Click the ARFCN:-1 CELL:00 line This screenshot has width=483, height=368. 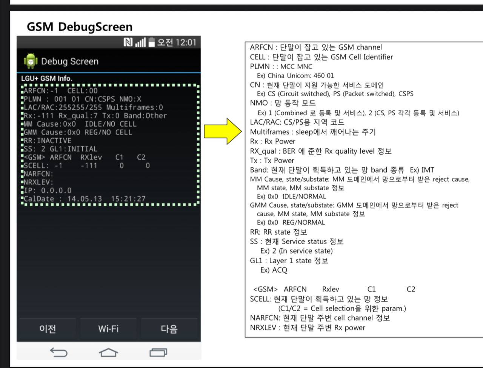pyautogui.click(x=61, y=91)
